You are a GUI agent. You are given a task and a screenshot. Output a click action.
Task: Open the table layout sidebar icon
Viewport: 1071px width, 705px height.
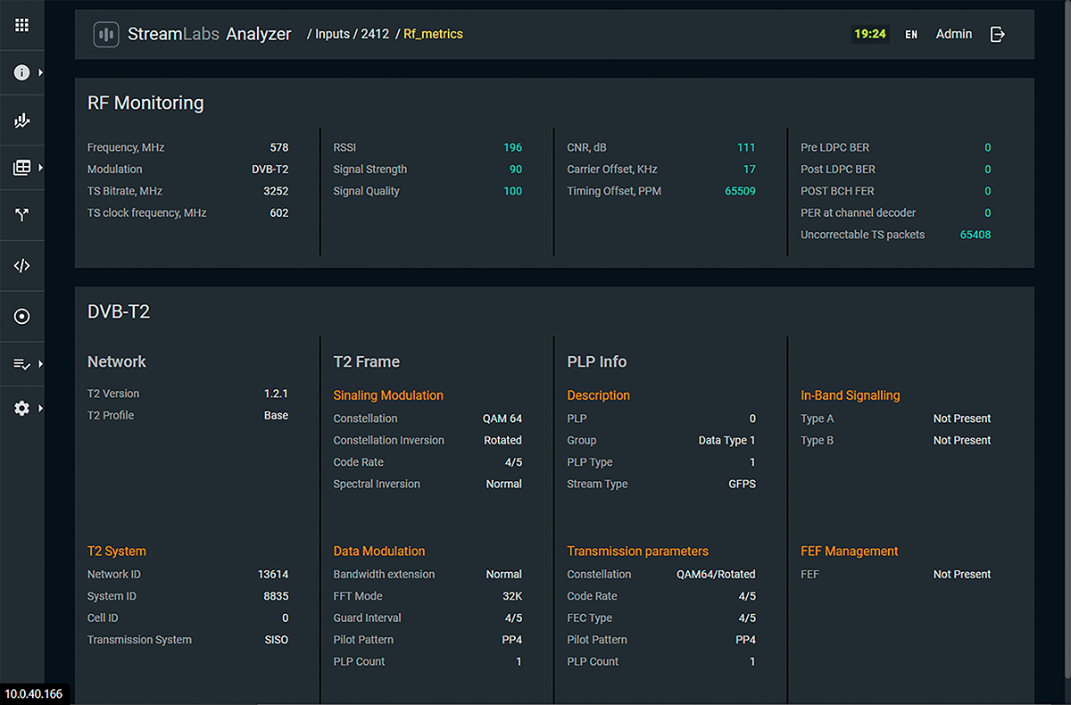point(22,168)
